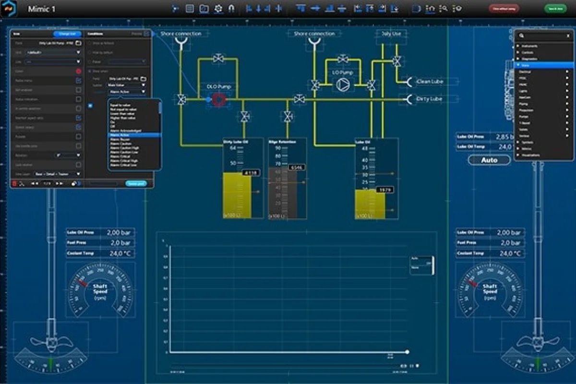Click the app logo at top-left corner
The width and height of the screenshot is (576, 384).
[9, 9]
